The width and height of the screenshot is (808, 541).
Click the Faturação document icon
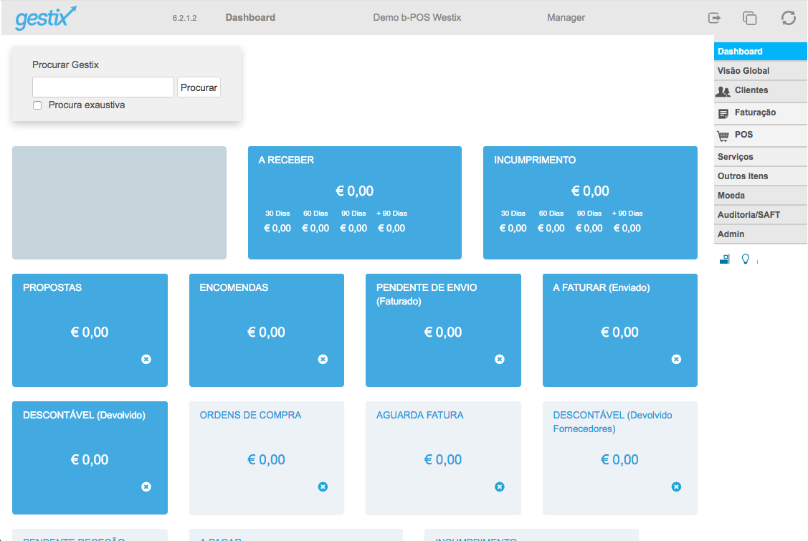tap(723, 113)
